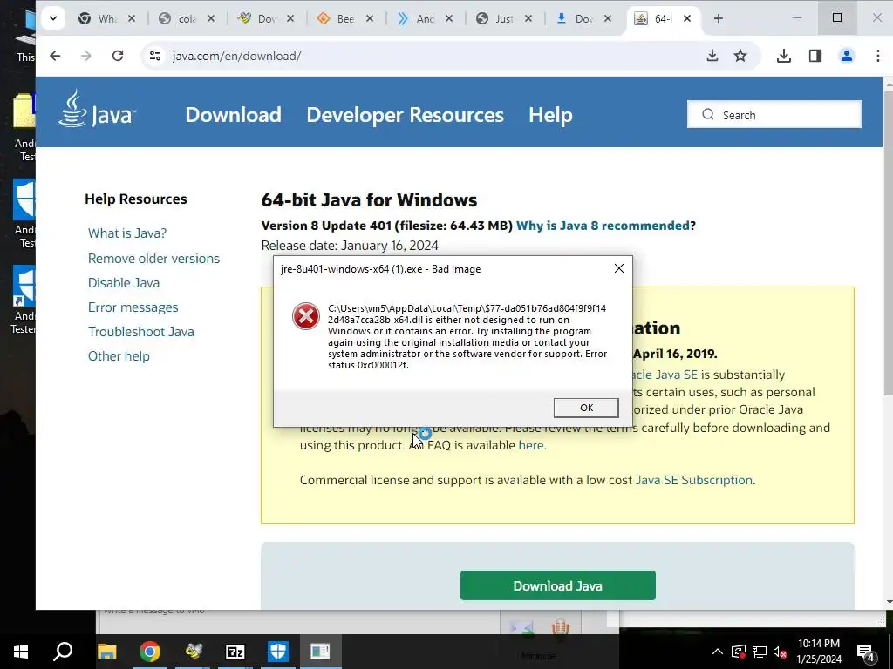The image size is (893, 669).
Task: Open the notification center icon
Action: click(x=866, y=652)
